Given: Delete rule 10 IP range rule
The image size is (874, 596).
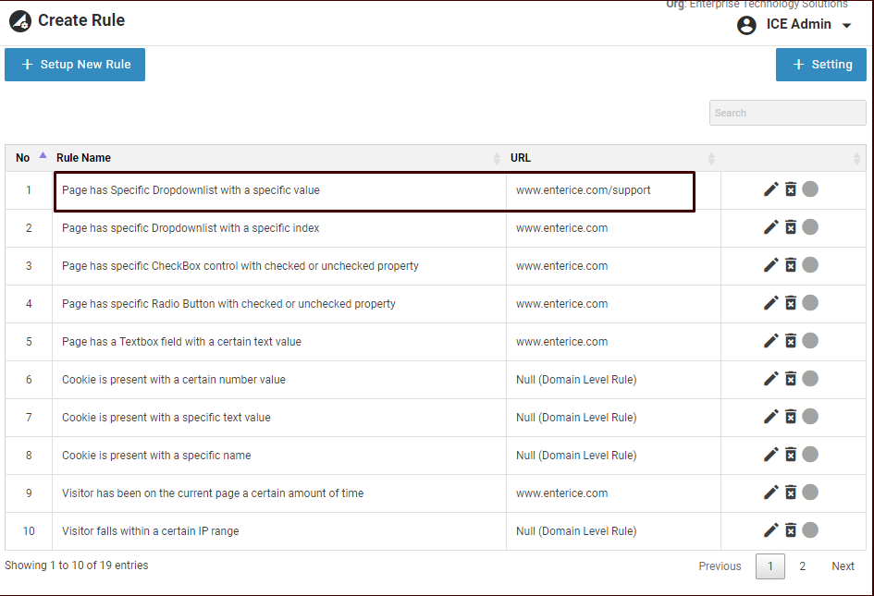Looking at the screenshot, I should point(791,530).
